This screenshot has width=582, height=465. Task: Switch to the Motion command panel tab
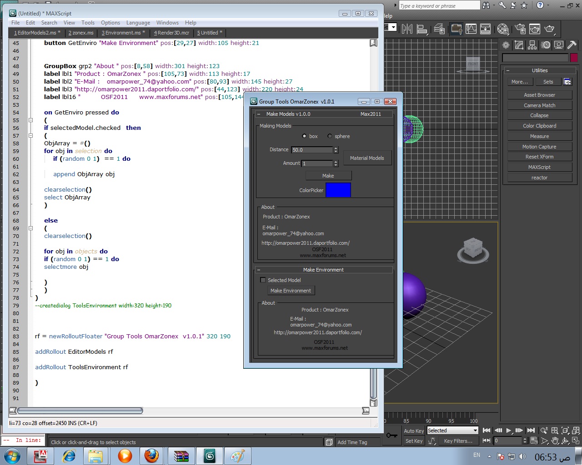pyautogui.click(x=546, y=45)
